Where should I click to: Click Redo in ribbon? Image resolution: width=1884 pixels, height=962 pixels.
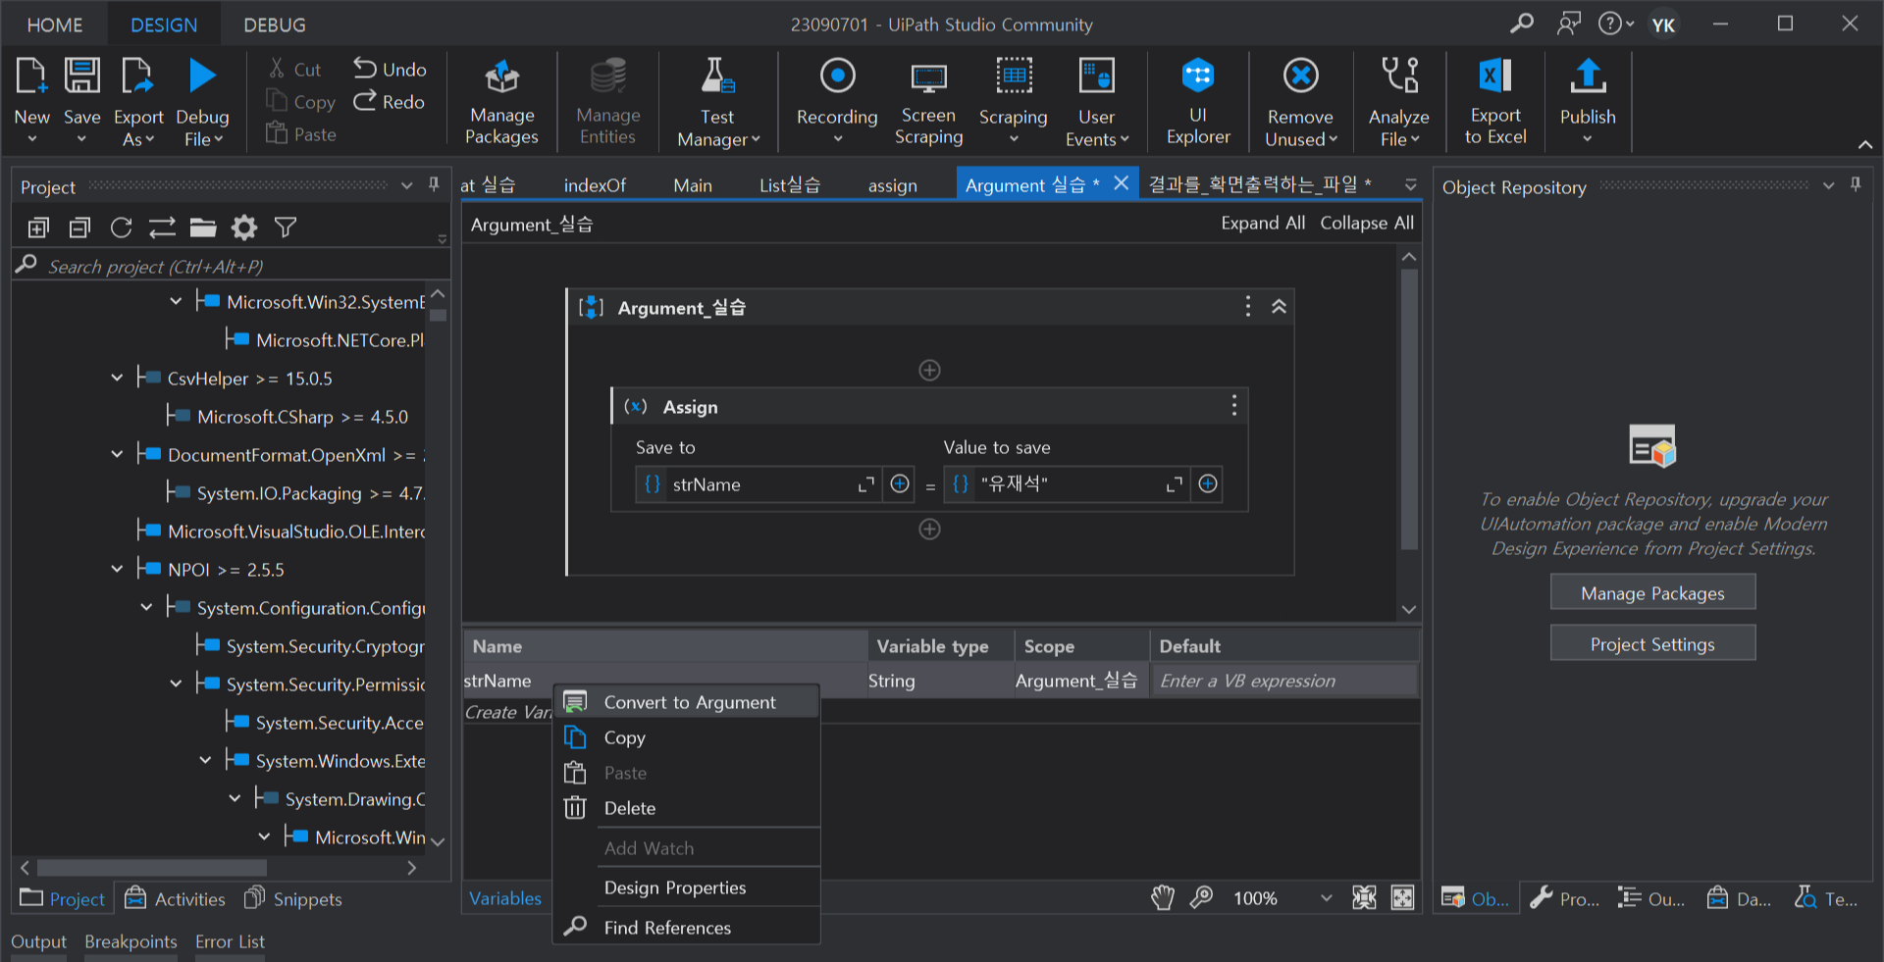coord(390,101)
